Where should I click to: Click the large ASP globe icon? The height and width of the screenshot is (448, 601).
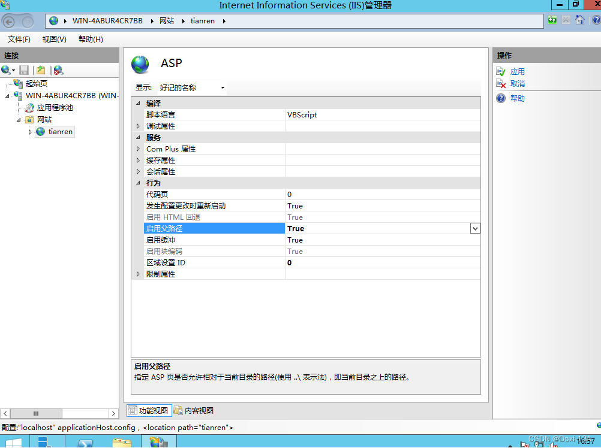point(140,64)
